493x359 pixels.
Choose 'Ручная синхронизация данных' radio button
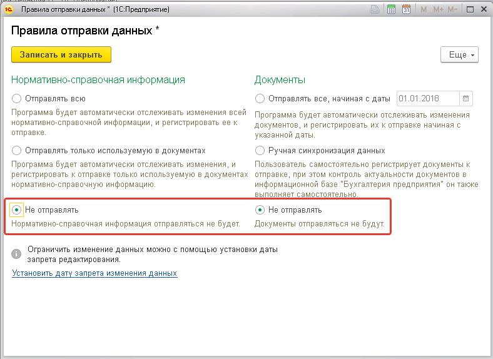pos(260,151)
